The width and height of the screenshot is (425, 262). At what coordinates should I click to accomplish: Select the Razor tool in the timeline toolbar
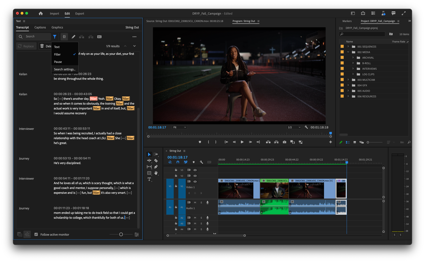pyautogui.click(x=156, y=160)
